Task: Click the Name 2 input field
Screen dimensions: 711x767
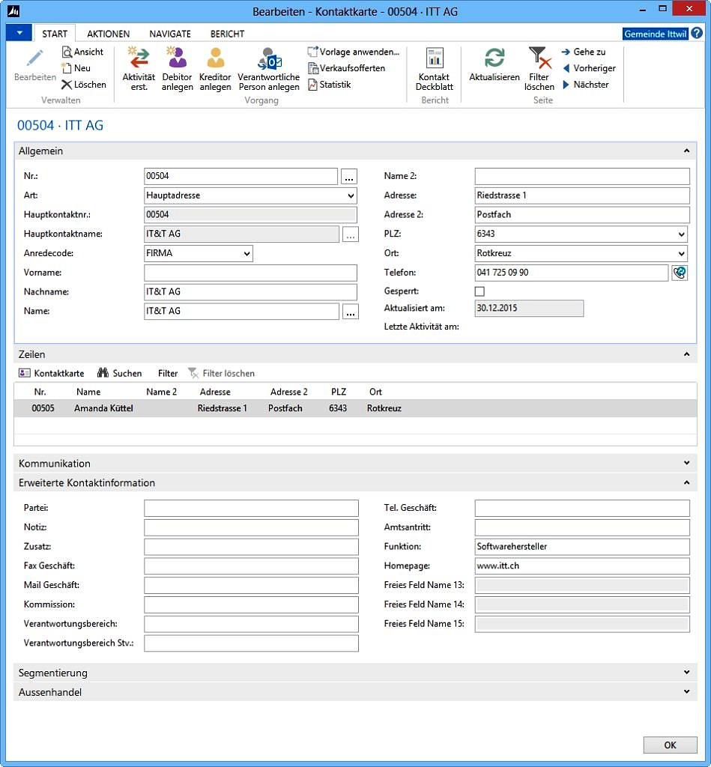Action: (582, 177)
